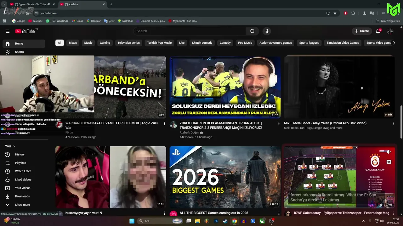Select the Gaming category chip
The height and width of the screenshot is (226, 403).
click(105, 43)
